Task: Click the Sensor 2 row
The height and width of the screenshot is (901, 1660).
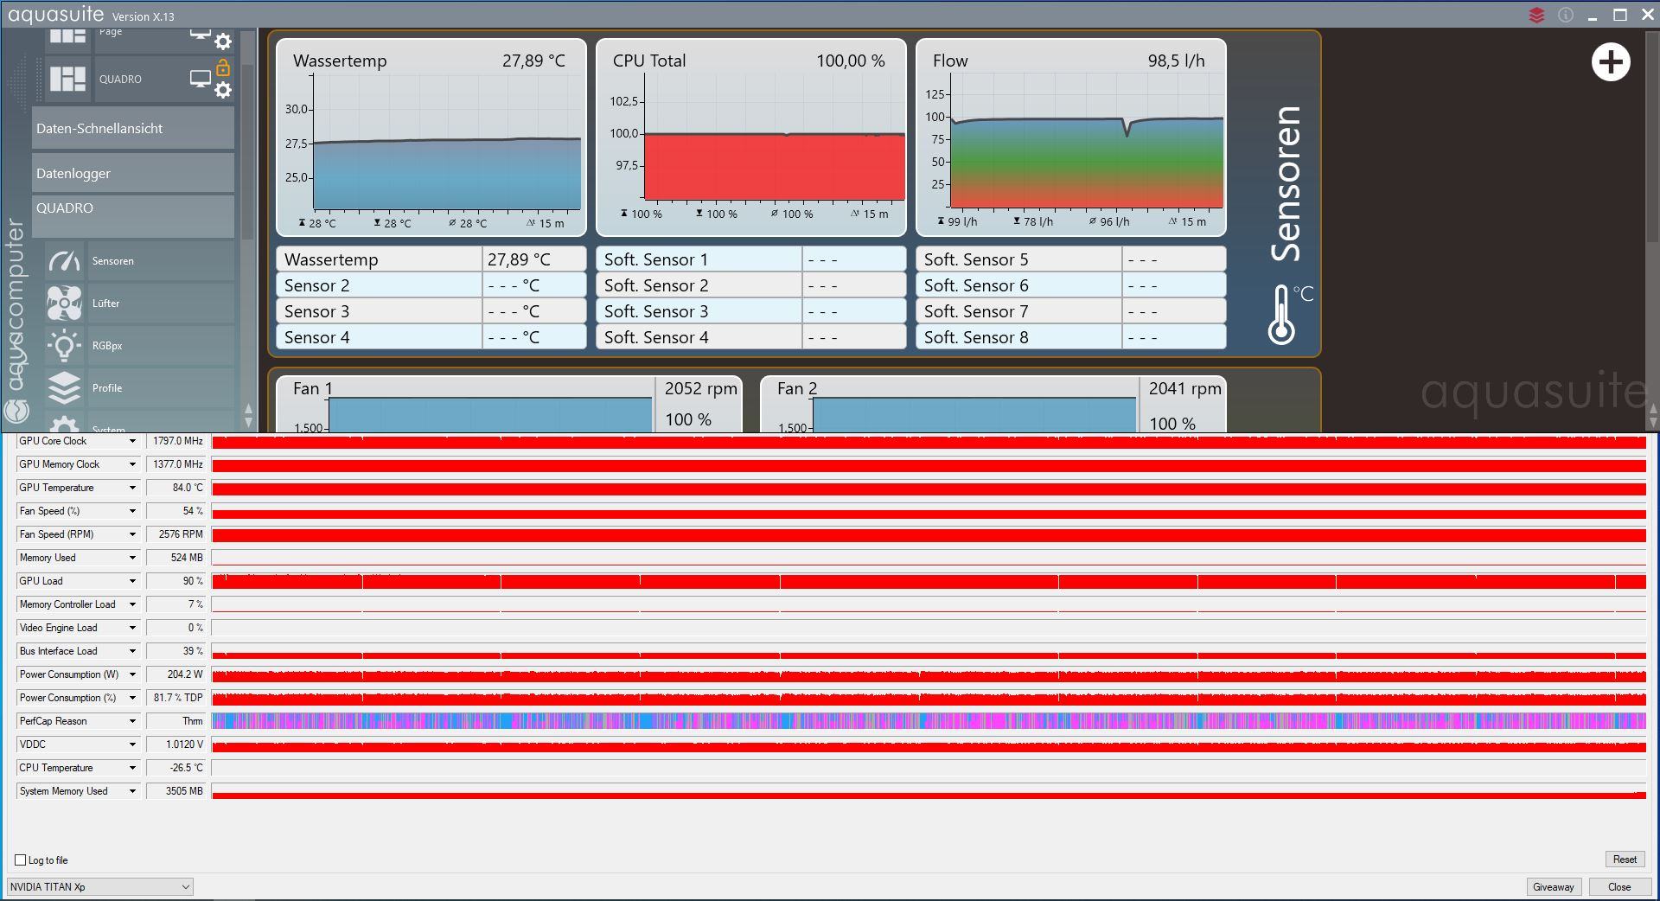Action: (x=431, y=285)
